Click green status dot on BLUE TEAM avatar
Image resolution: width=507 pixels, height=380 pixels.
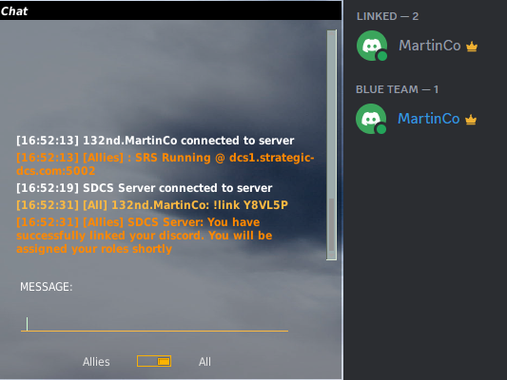pos(381,129)
